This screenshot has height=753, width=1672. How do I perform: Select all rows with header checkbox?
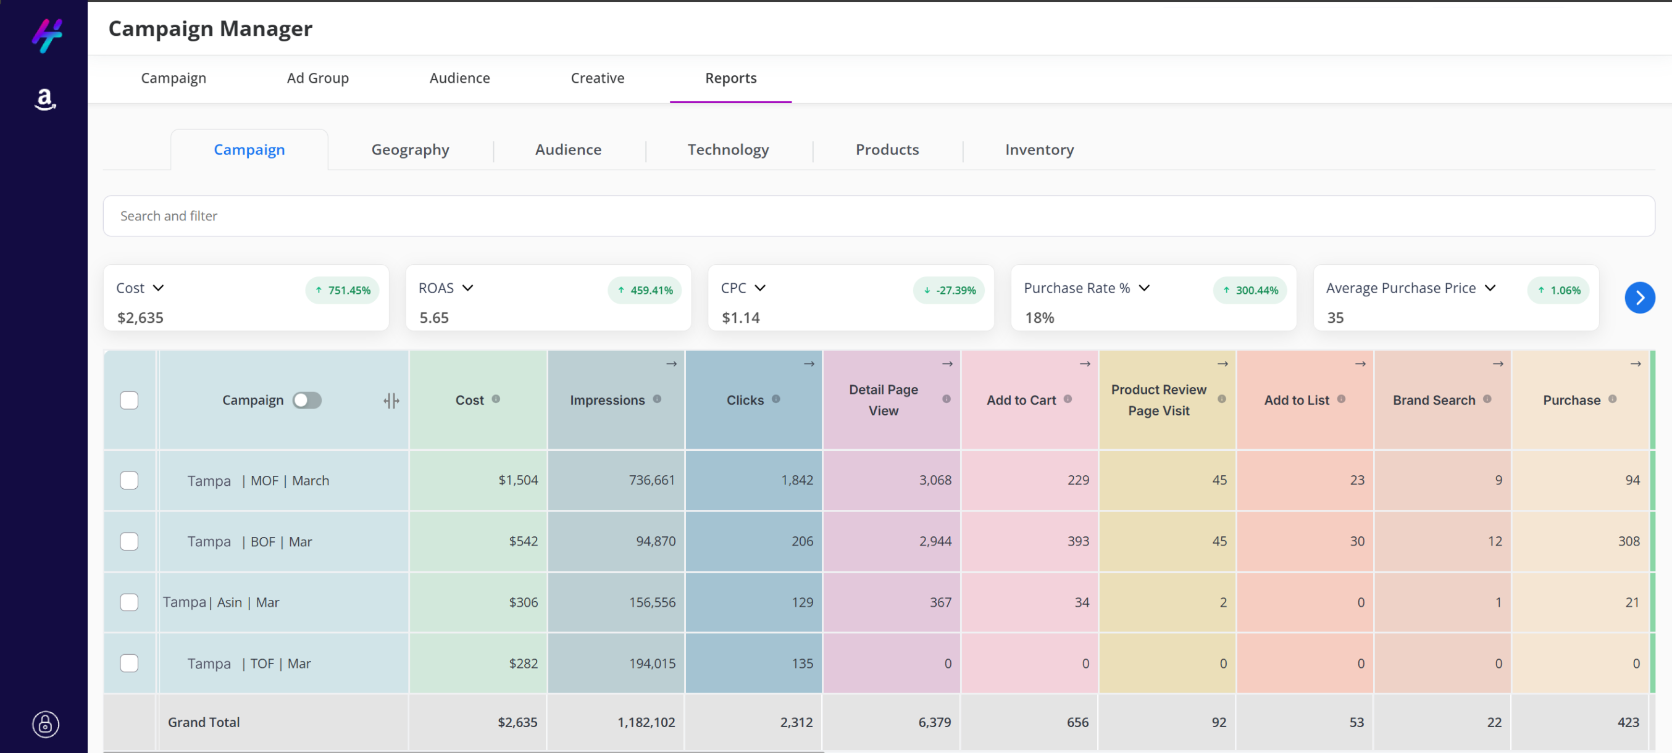129,400
